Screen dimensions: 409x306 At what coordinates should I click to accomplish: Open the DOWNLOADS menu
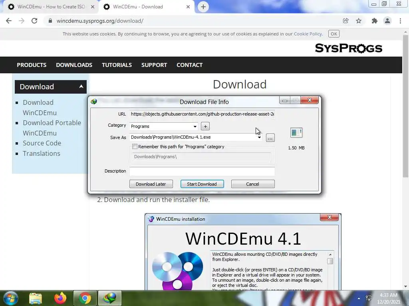tap(74, 65)
